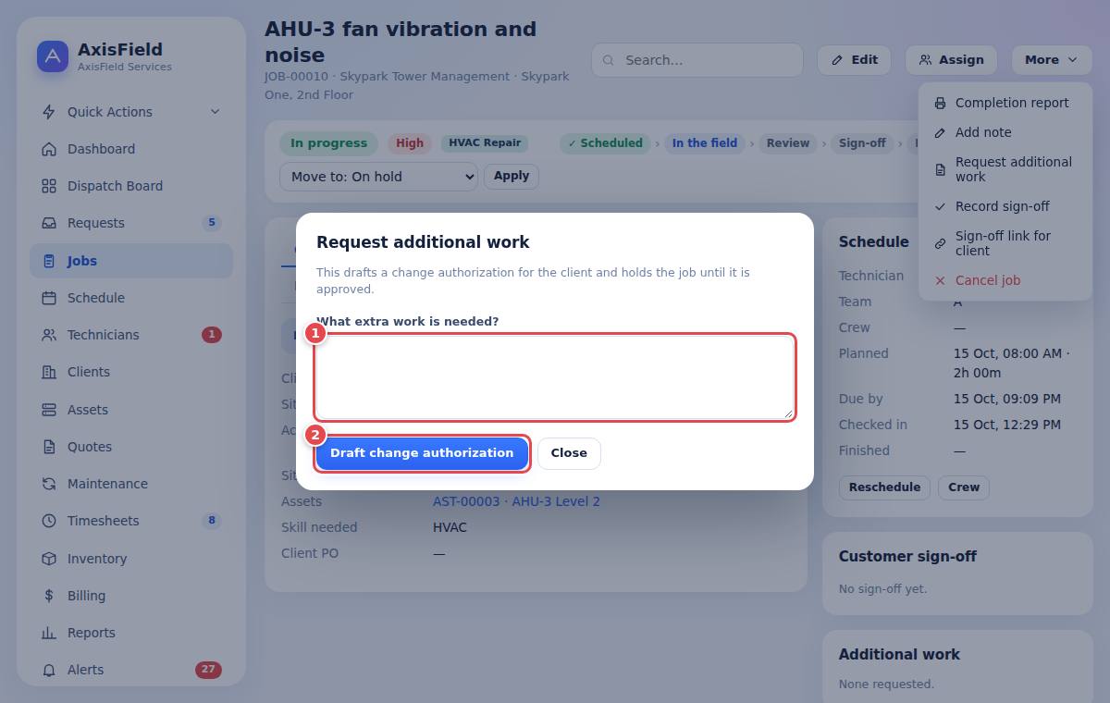Viewport: 1110px width, 703px height.
Task: Open the More dropdown menu
Action: point(1051,60)
